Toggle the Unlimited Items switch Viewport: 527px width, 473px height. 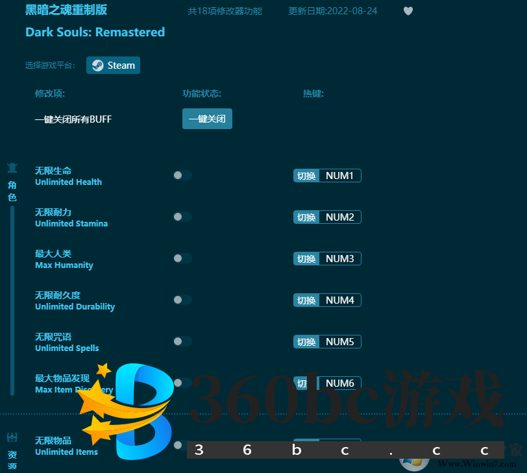pyautogui.click(x=181, y=445)
